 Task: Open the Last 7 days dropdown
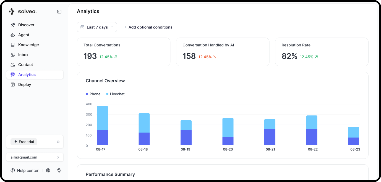click(97, 27)
